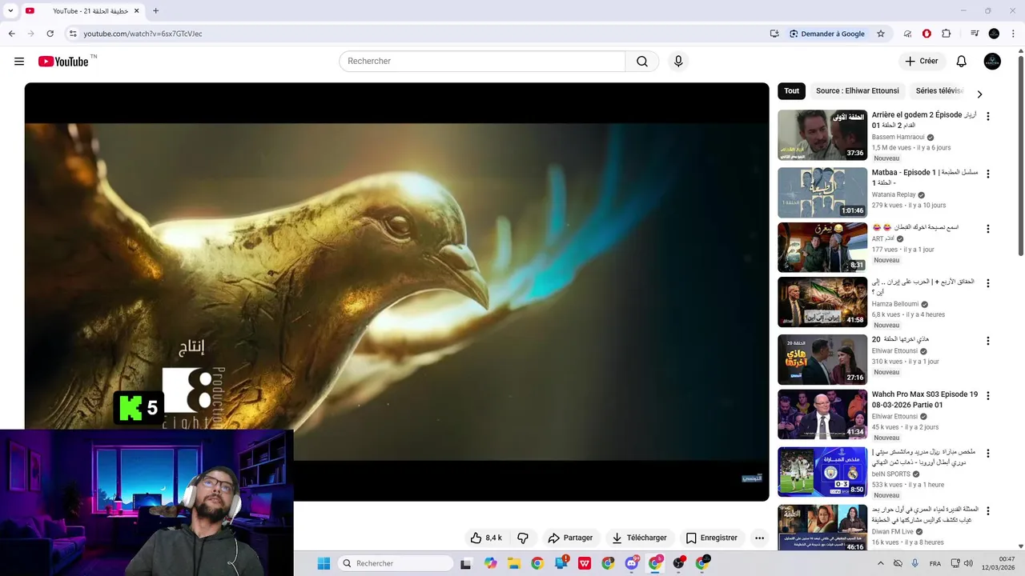Click the search magnifier button

(642, 62)
